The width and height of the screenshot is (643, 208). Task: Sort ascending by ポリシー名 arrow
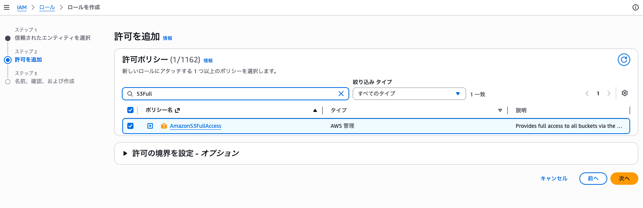(315, 110)
